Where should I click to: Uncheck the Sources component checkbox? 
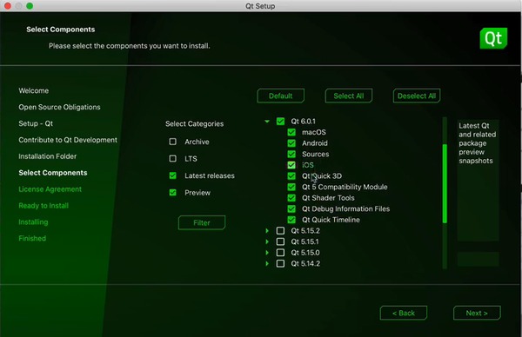pyautogui.click(x=291, y=155)
